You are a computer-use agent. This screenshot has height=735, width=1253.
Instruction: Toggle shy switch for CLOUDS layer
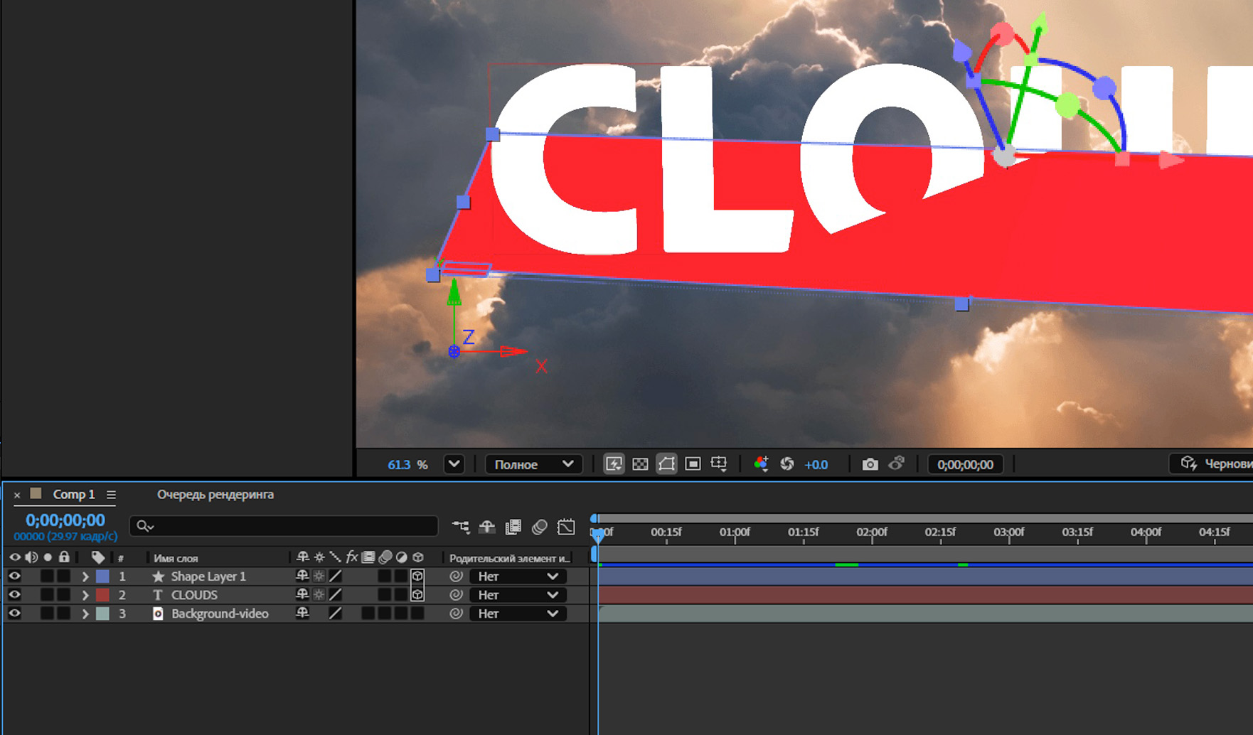click(x=302, y=595)
